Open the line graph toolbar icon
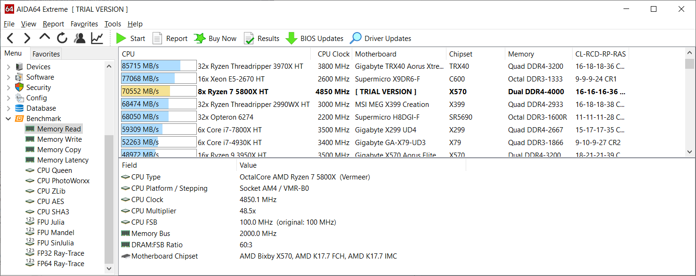The image size is (696, 276). (x=97, y=38)
